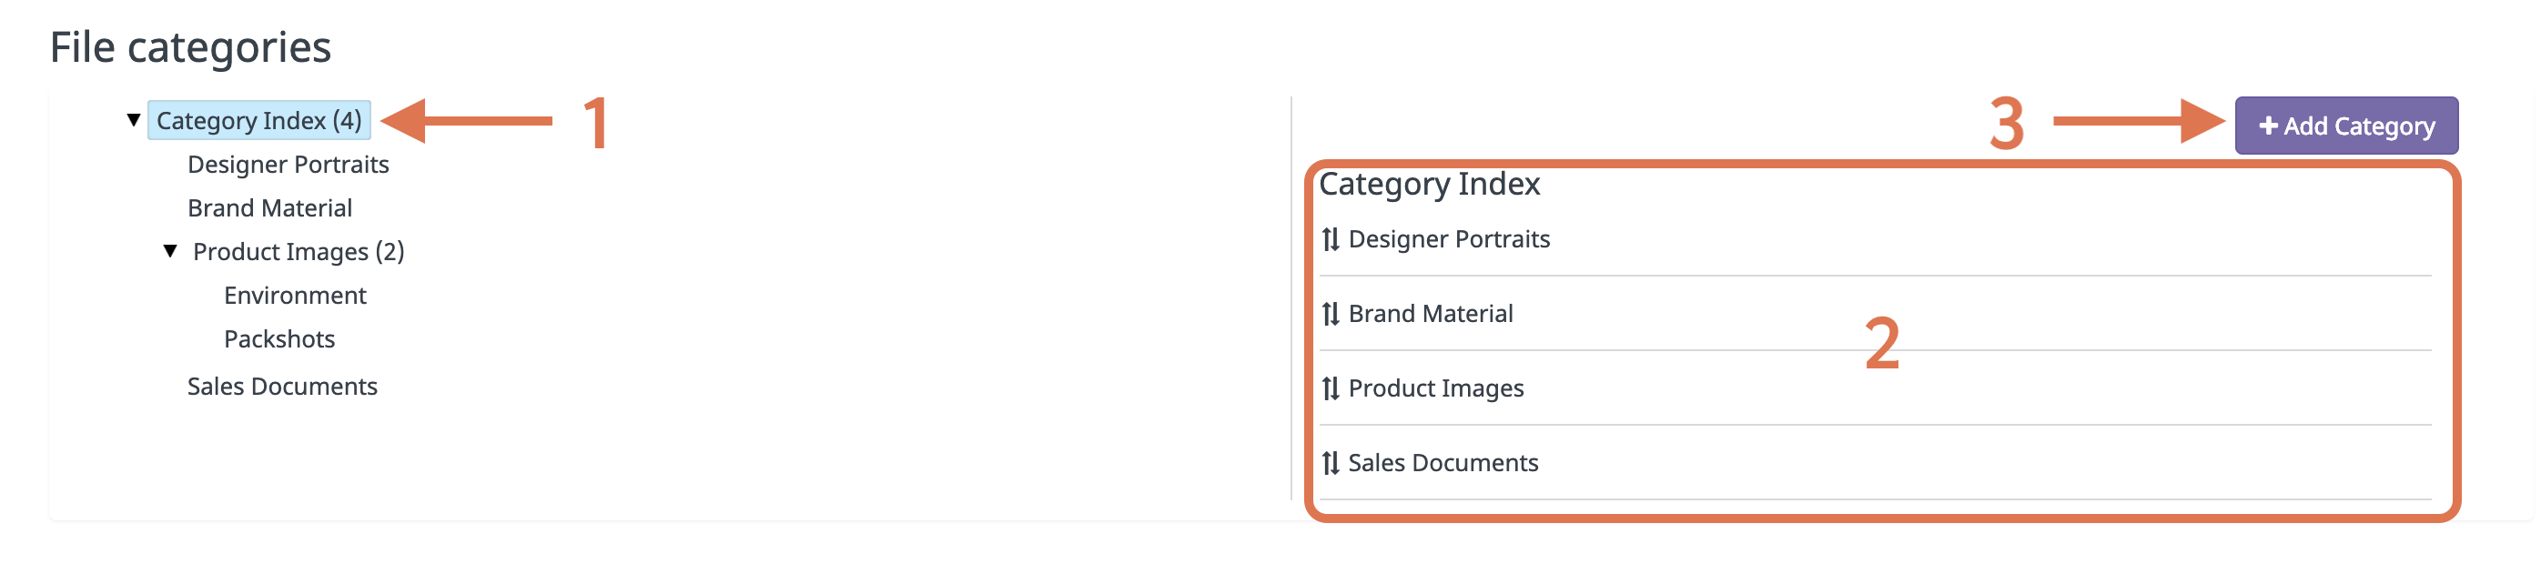Select Brand Material in the tree
Screen dimensions: 2541x584
coord(269,208)
